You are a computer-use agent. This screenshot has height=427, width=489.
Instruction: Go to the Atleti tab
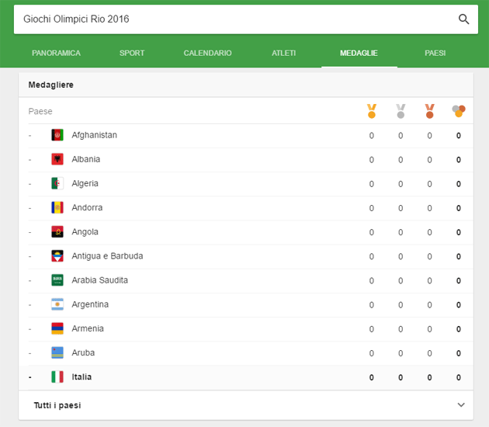[283, 54]
